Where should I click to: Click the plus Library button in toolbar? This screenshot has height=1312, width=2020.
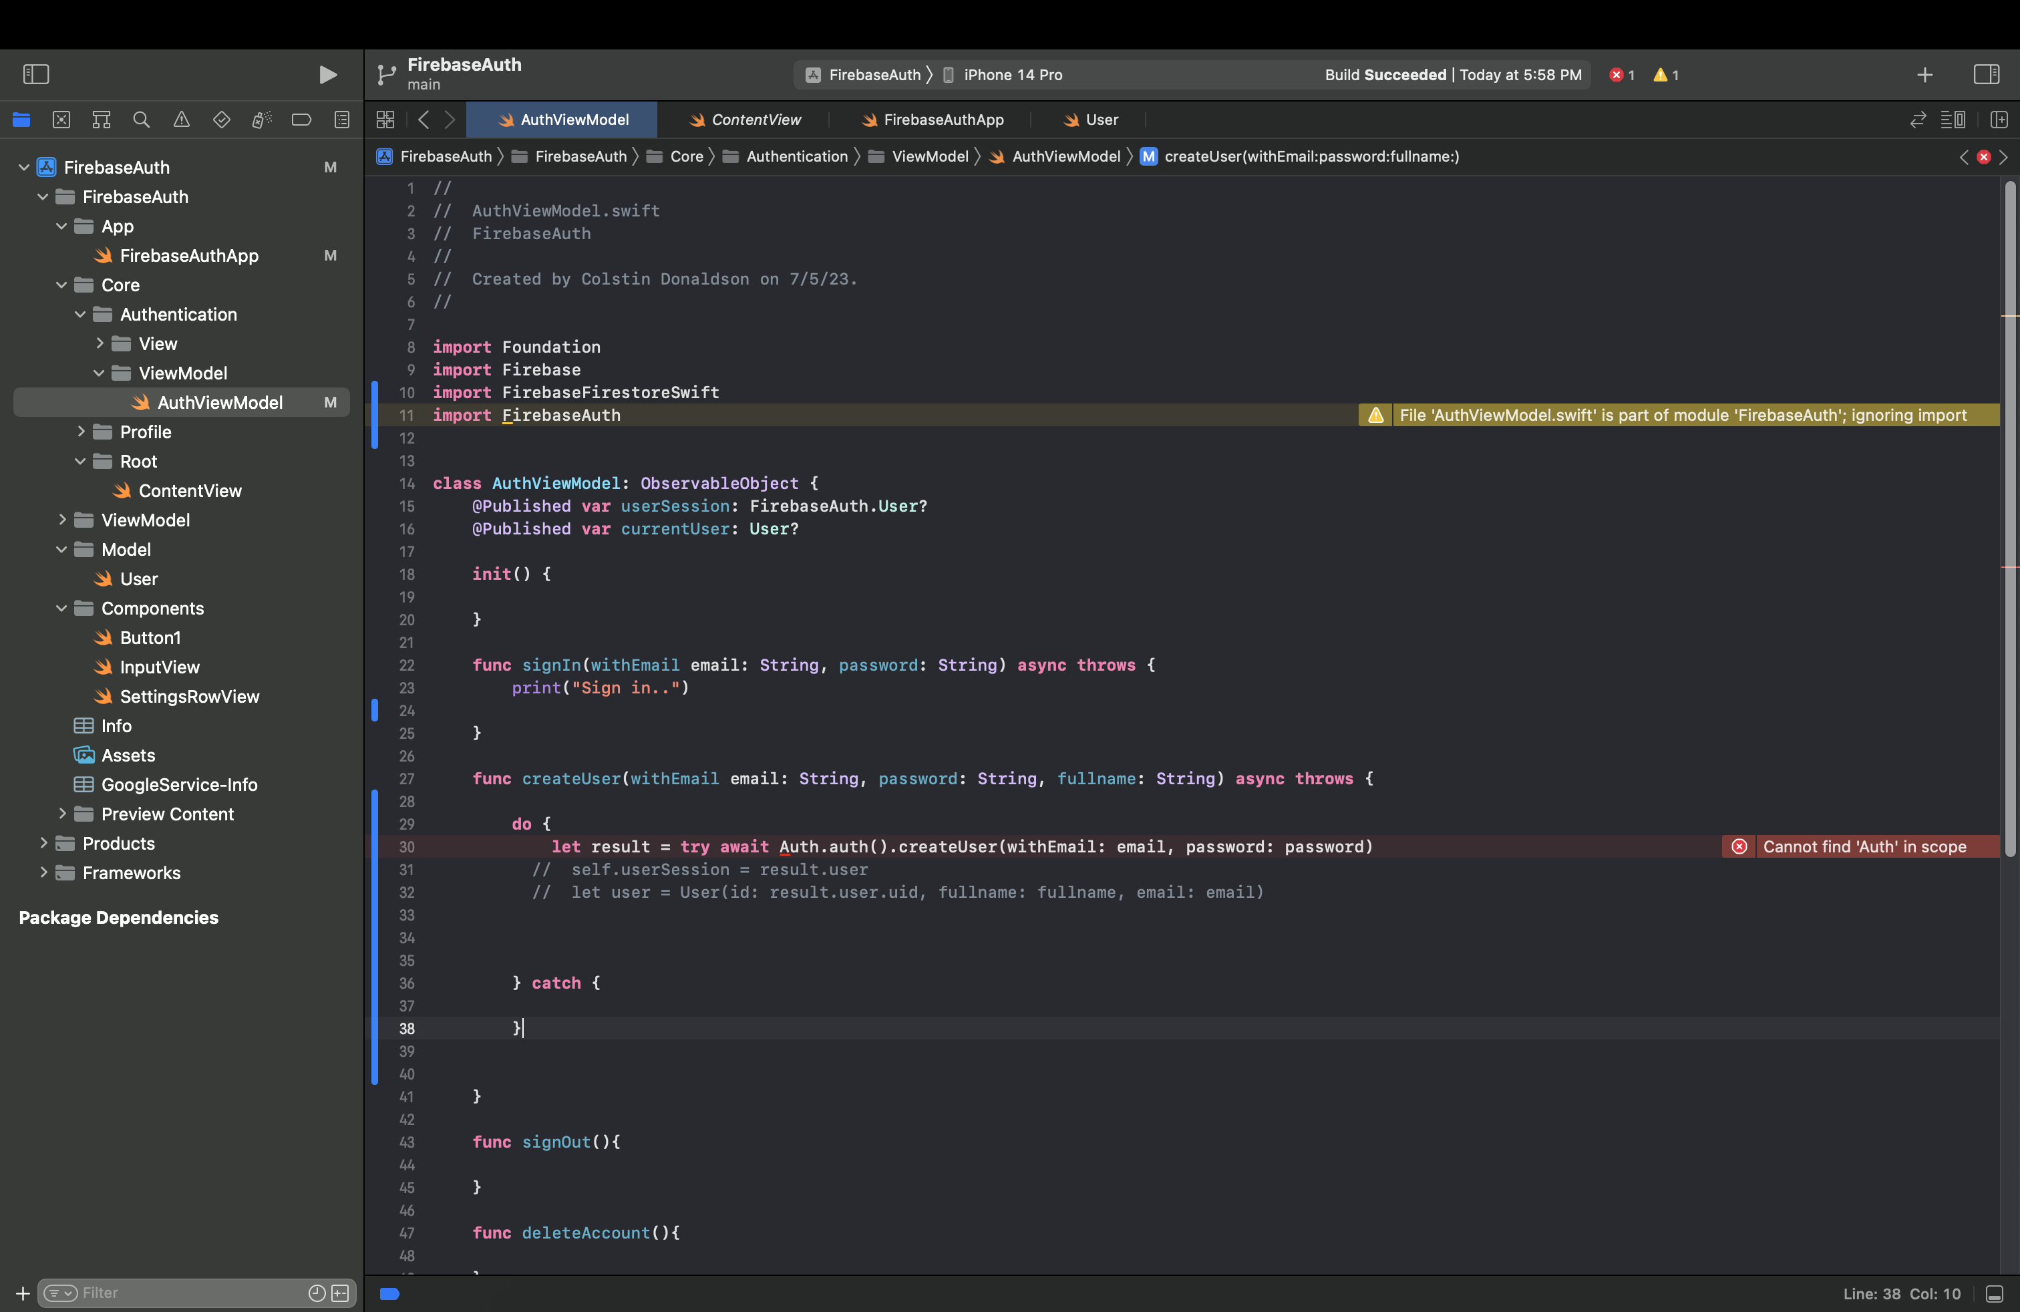tap(1924, 75)
